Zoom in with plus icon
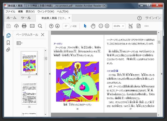The width and height of the screenshot is (167, 121). (x=107, y=26)
